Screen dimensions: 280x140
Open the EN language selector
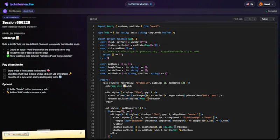[x=250, y=4]
